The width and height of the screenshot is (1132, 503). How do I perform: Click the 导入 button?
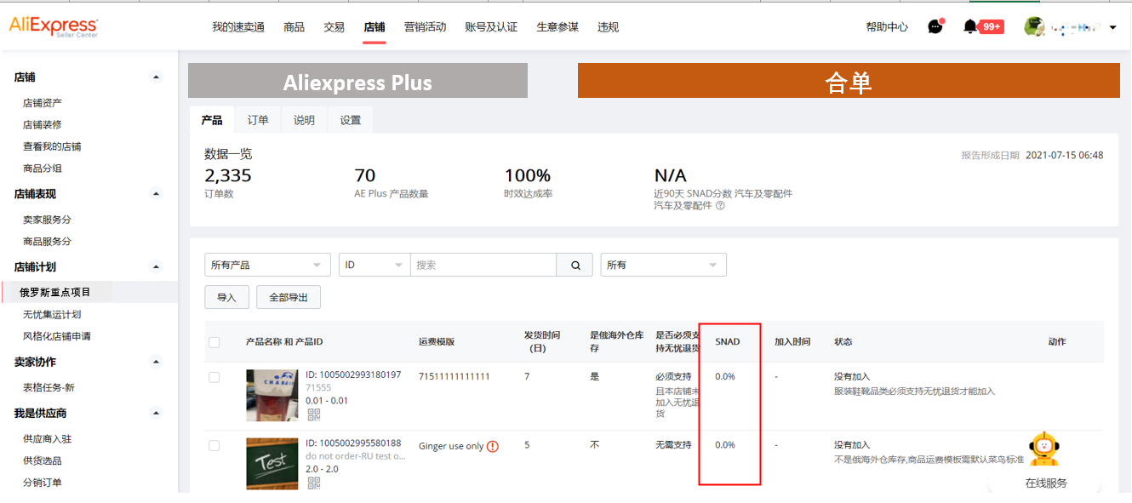tap(226, 297)
